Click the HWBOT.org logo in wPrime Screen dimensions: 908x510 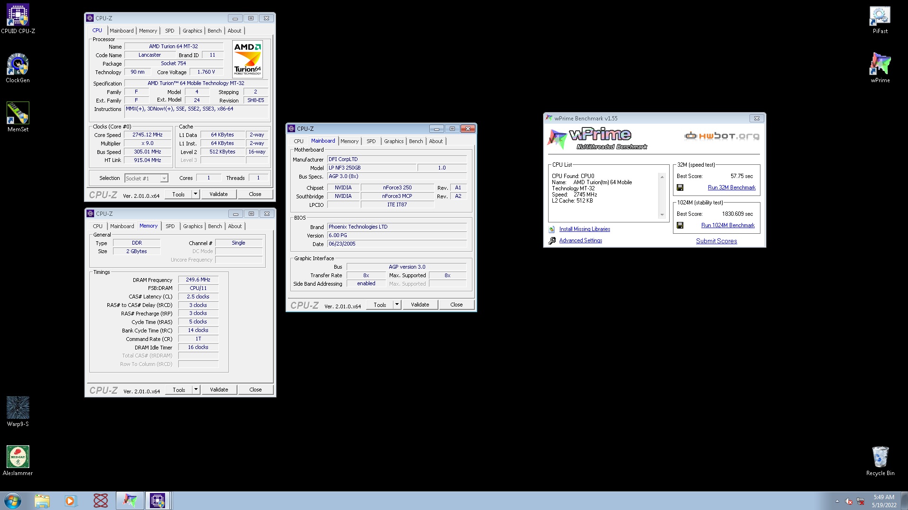(x=722, y=136)
